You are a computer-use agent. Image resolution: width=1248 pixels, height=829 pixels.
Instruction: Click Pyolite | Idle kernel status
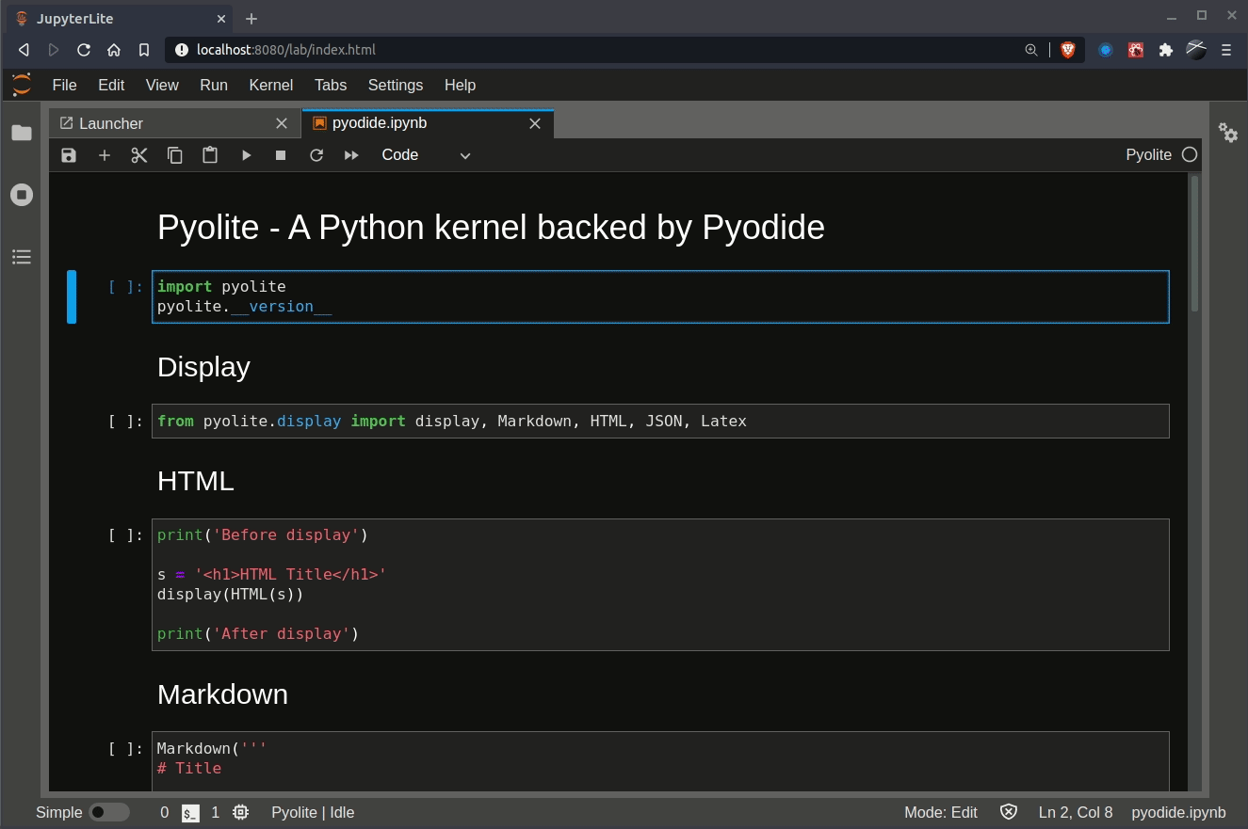(313, 812)
